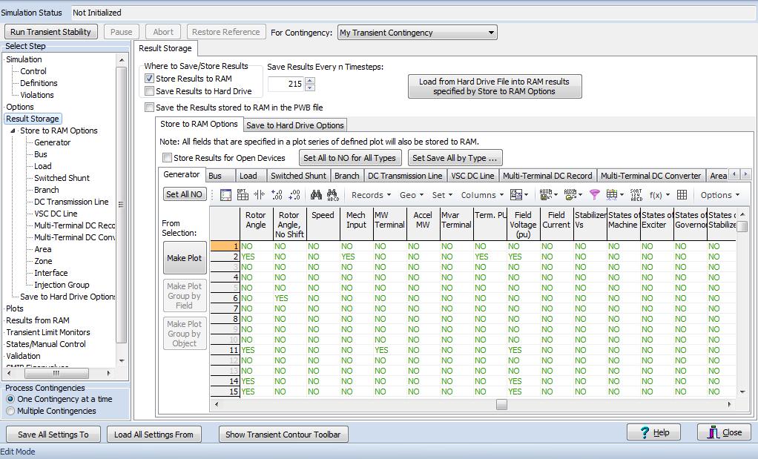The image size is (758, 459).
Task: Click the Set All NO button
Action: point(184,194)
